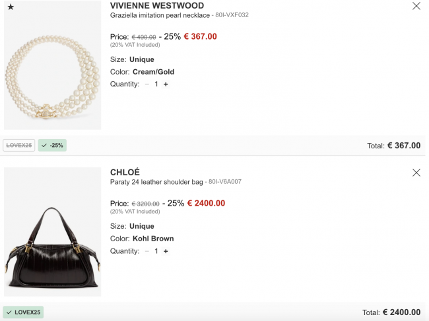Screen dimensions: 429x321
Task: Toggle the checked LOVEX25 code on bag
Action: coord(23,312)
